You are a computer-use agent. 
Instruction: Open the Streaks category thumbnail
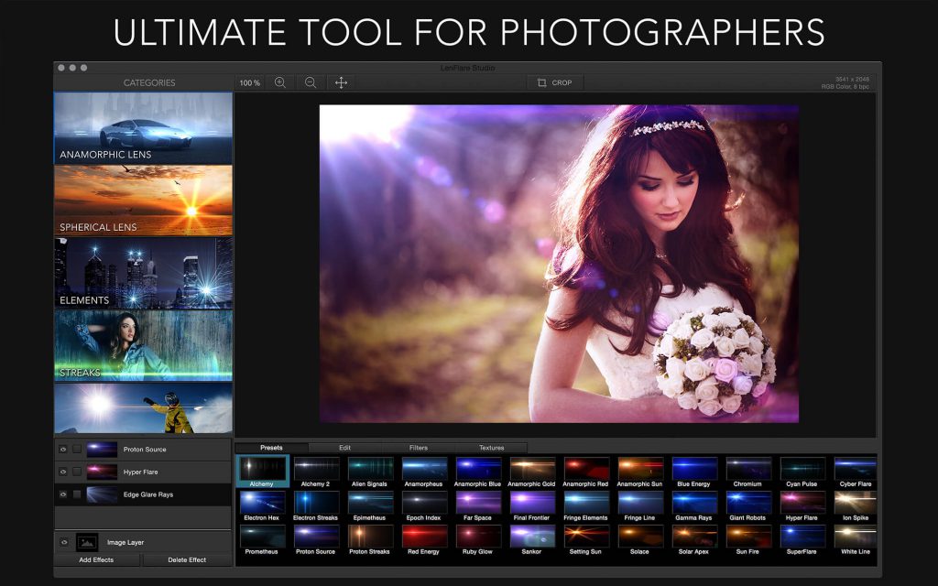(144, 346)
